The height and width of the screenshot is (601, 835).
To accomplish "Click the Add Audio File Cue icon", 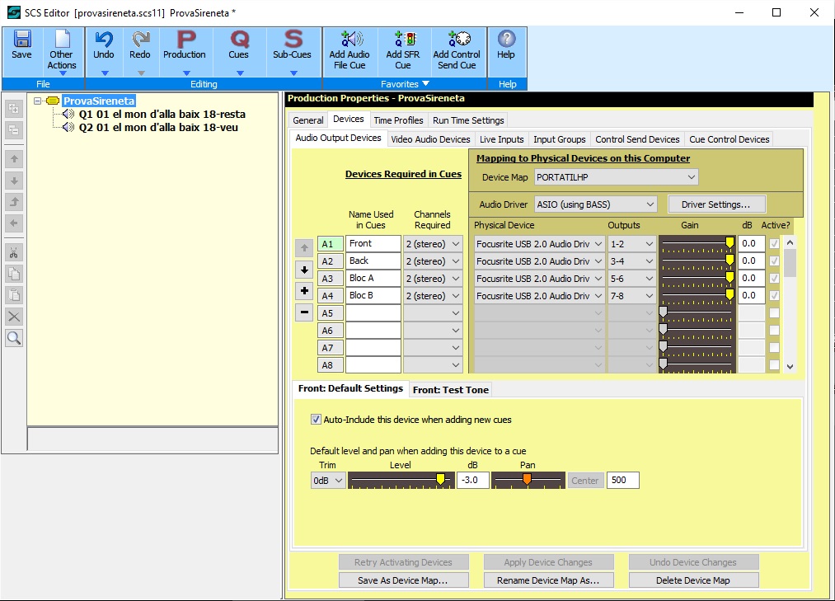I will 349,40.
